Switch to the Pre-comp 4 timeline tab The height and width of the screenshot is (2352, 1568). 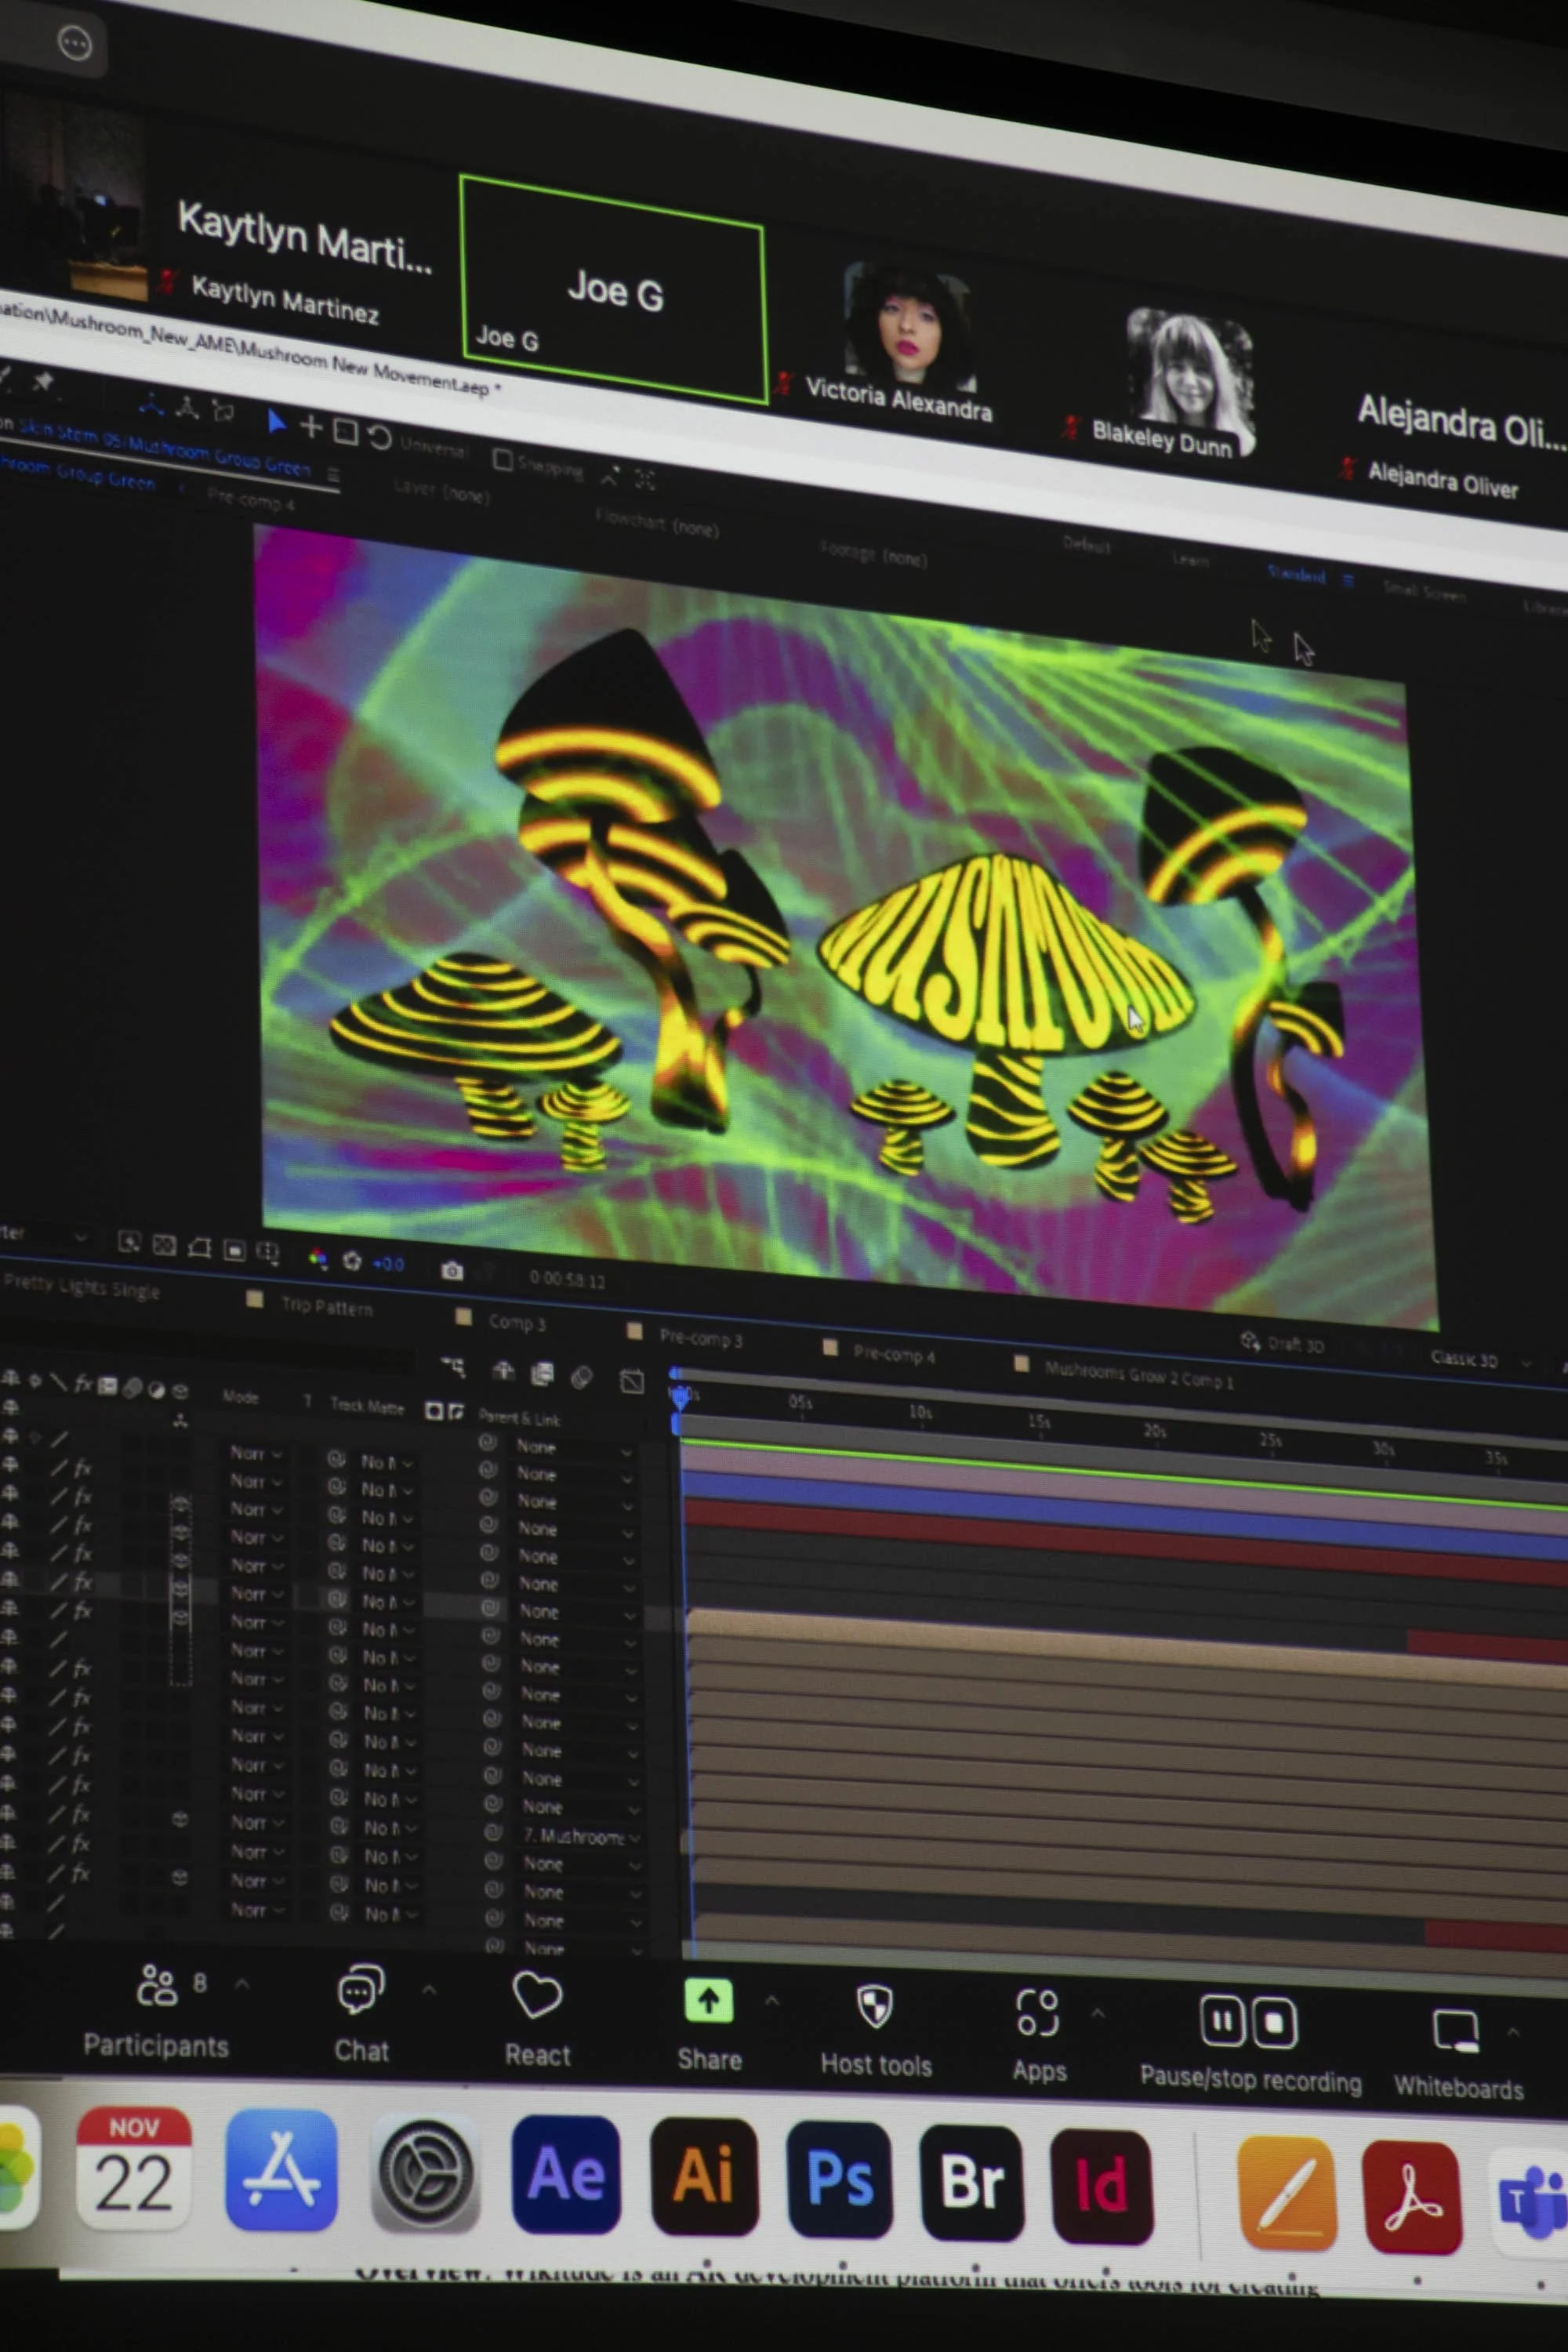pos(892,1353)
